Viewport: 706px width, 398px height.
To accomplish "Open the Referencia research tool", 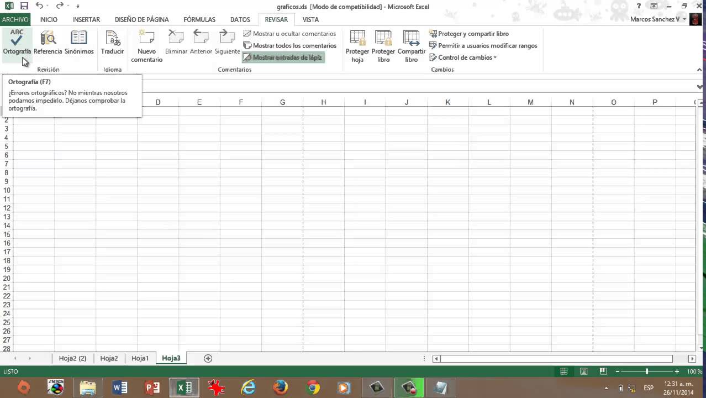I will 48,43.
